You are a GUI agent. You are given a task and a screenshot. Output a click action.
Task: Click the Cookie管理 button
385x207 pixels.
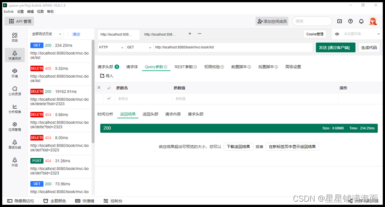[x=315, y=34]
